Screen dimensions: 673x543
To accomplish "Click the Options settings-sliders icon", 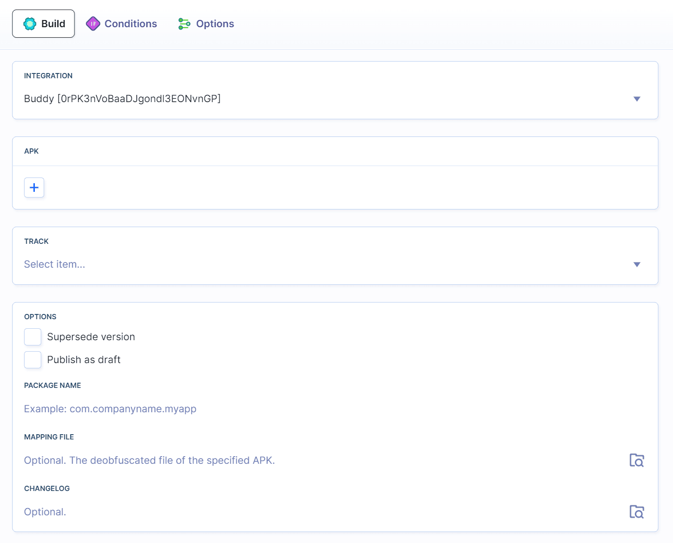I will (184, 23).
